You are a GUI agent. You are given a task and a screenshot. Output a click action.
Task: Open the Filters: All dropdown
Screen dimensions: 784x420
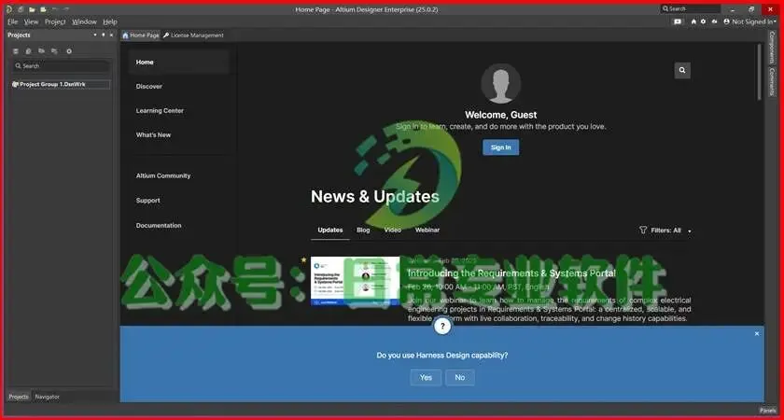666,231
